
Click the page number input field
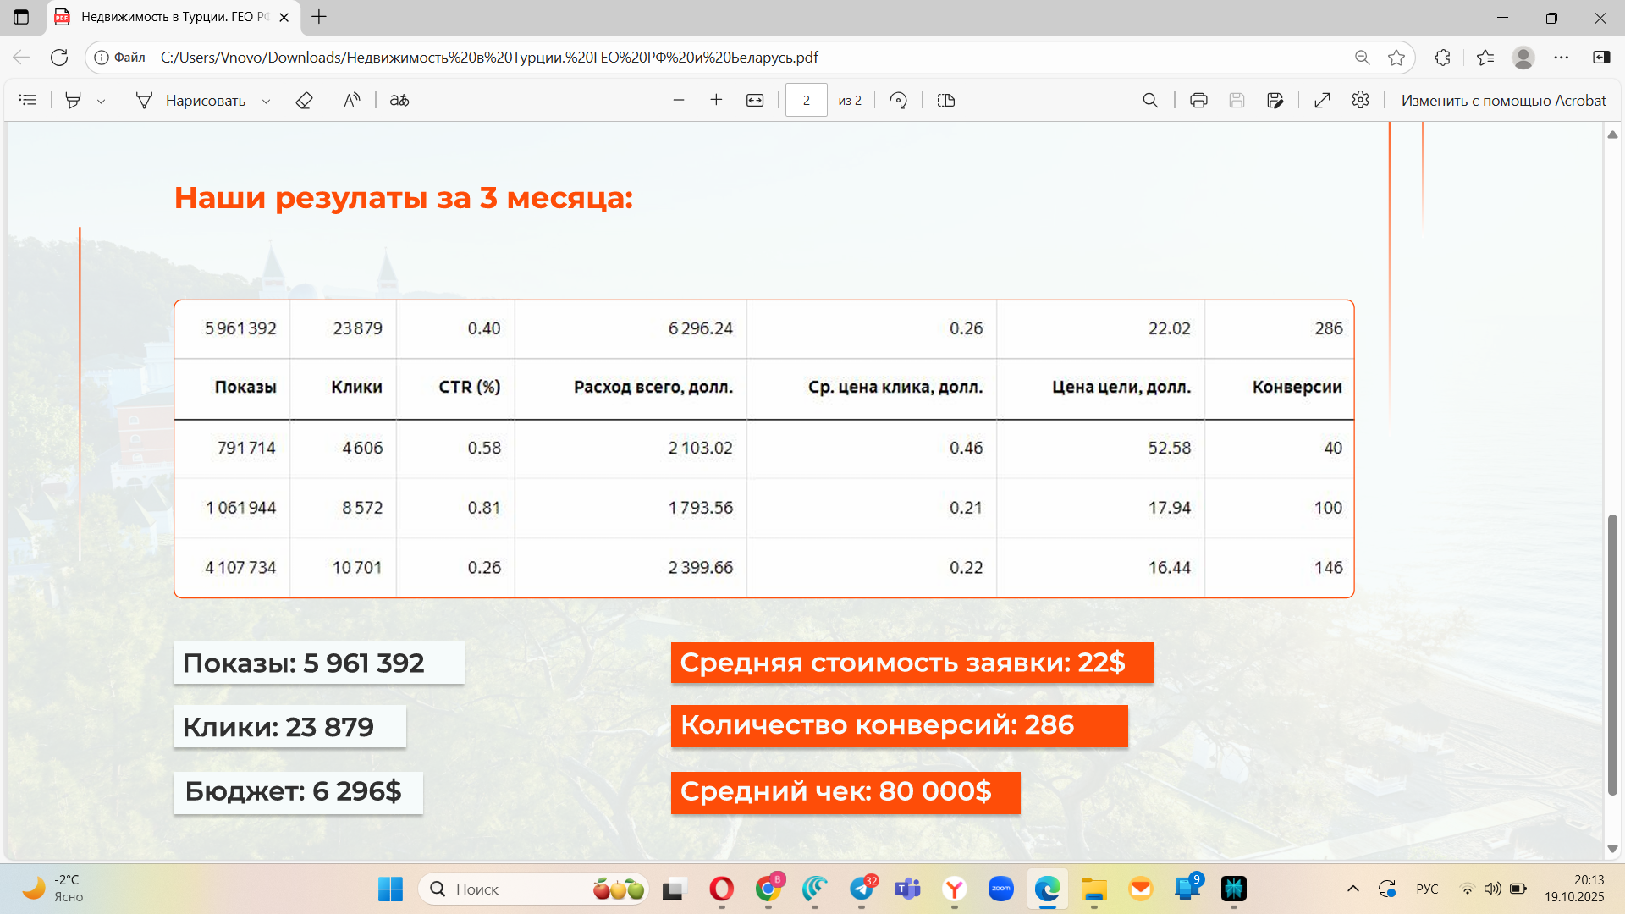tap(806, 100)
